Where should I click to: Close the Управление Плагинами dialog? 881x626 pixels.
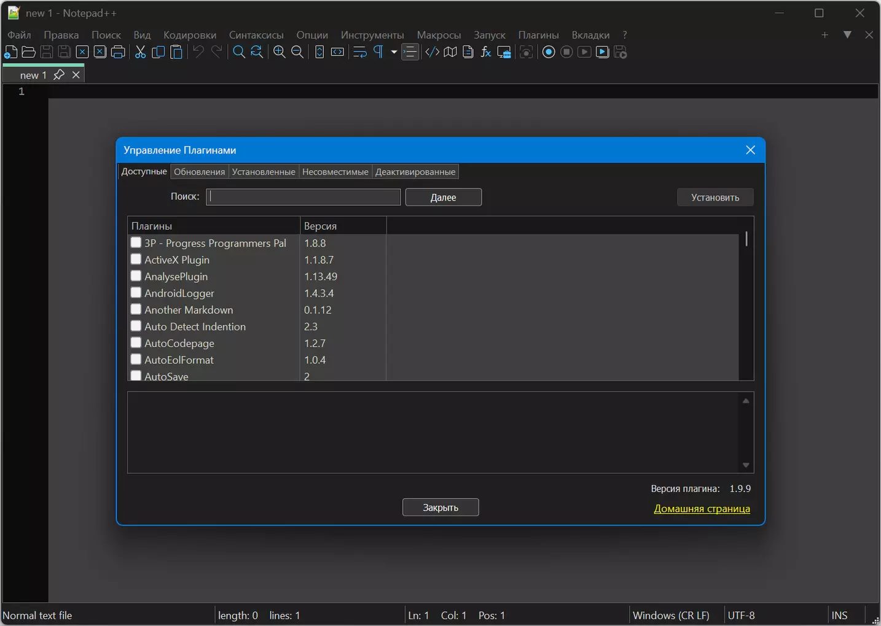(750, 150)
